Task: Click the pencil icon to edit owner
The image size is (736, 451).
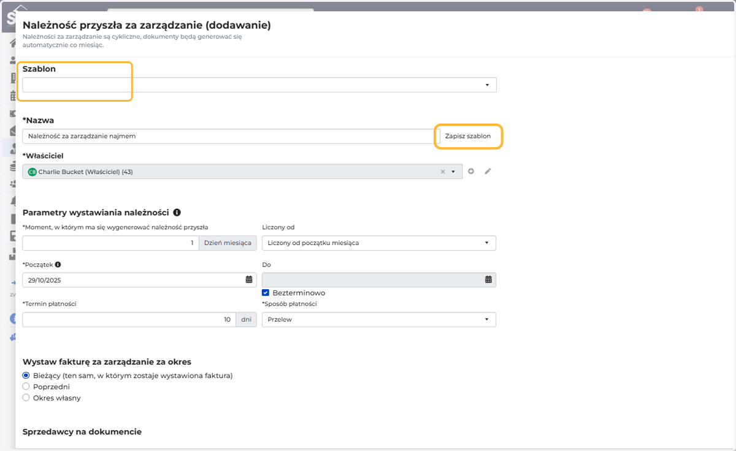Action: [x=488, y=172]
